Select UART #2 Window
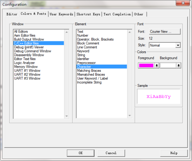The height and width of the screenshot is (161, 192). point(38,75)
